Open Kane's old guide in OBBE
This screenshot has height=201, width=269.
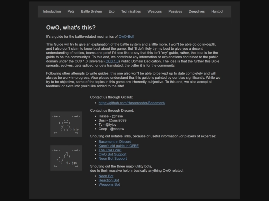[x=119, y=146]
